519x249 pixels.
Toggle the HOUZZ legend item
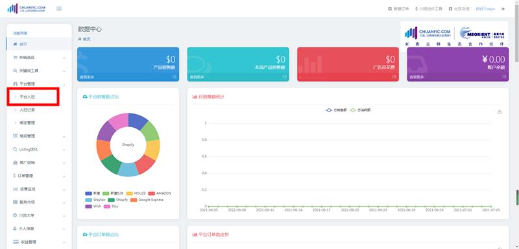[x=136, y=193]
